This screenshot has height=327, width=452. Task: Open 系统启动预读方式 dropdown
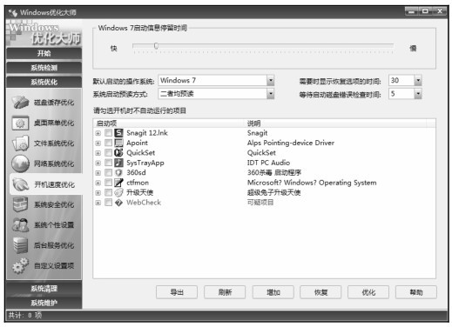point(270,94)
